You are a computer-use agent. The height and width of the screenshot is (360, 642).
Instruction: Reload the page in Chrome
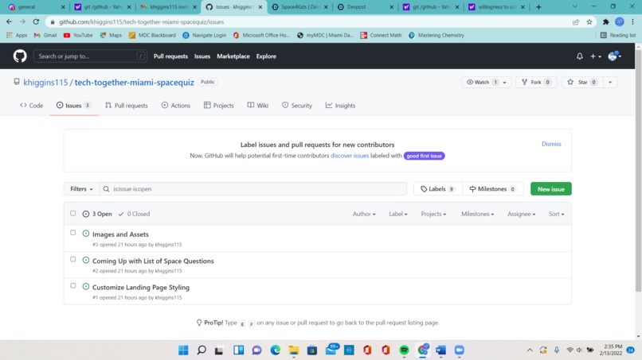click(36, 21)
